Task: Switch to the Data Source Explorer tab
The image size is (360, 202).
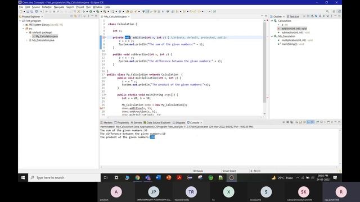Action: click(x=157, y=122)
